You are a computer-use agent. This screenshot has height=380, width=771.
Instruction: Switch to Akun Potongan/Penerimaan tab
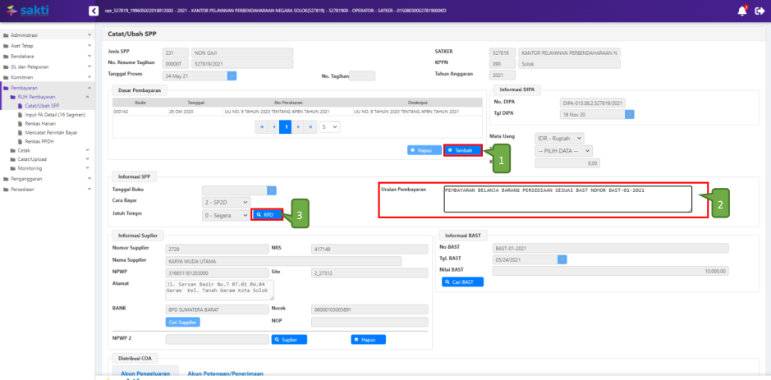point(225,373)
